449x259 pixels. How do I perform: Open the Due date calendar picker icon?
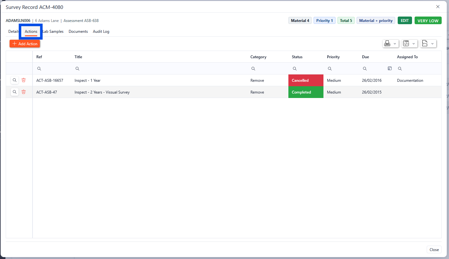pos(389,68)
